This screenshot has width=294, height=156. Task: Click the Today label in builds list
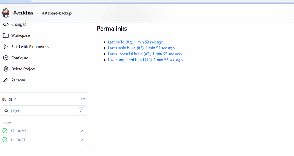click(6, 122)
